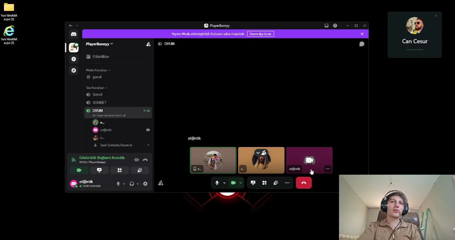This screenshot has width=455, height=240.
Task: Open output device options in user panel
Action: [x=137, y=184]
